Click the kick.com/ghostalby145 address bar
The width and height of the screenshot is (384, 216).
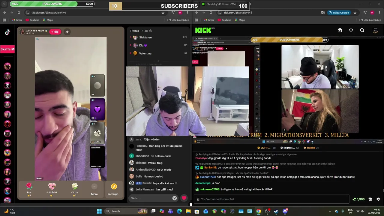(x=238, y=13)
